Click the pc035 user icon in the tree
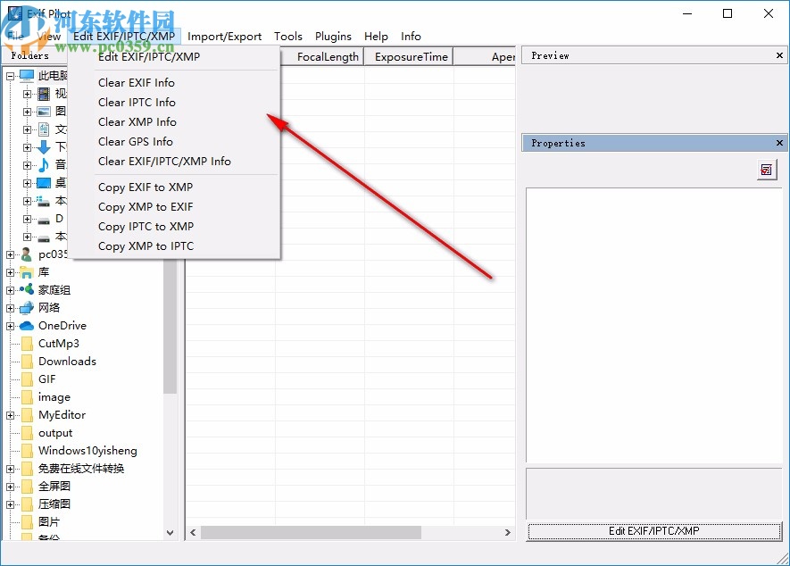Screen dimensions: 790x566 click(27, 254)
